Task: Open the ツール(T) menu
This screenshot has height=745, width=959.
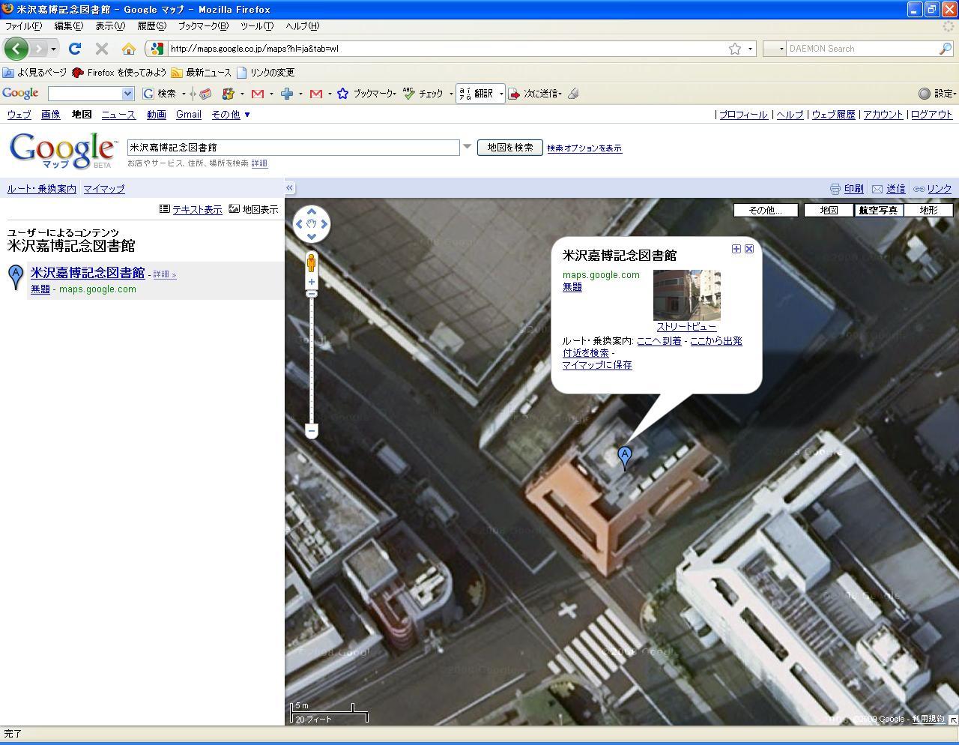Action: click(x=257, y=26)
